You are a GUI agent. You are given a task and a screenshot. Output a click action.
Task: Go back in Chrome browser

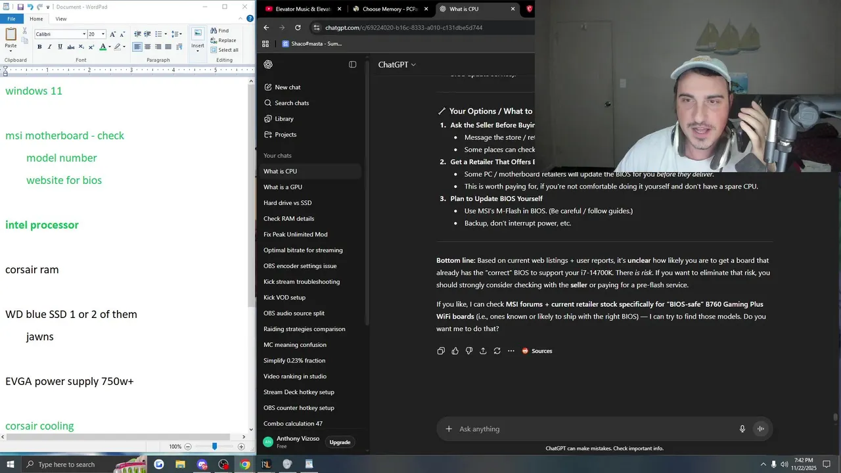266,28
